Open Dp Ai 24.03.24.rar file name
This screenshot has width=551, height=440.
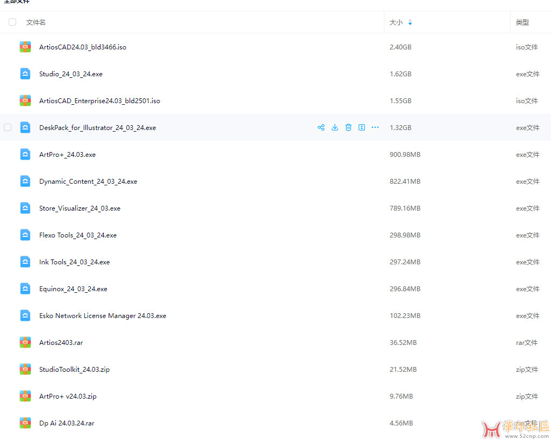[67, 423]
